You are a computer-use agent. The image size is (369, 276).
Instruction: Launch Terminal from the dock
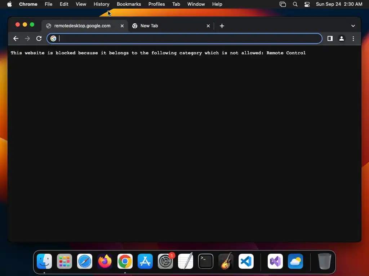click(206, 261)
